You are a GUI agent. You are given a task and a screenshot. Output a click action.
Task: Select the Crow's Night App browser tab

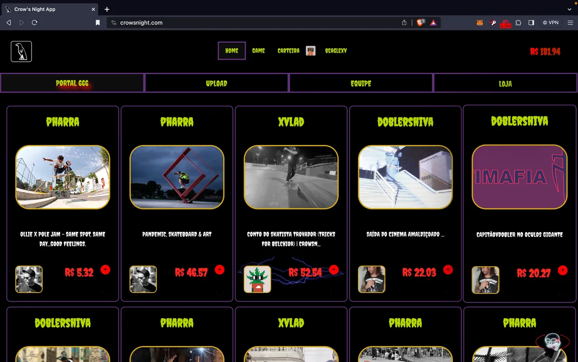50,9
